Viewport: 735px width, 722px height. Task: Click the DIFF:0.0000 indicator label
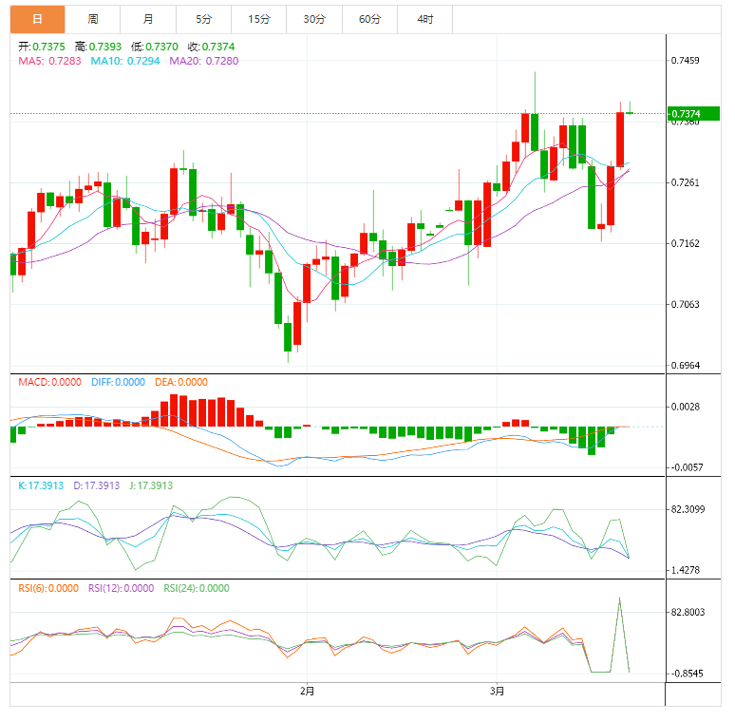click(118, 382)
